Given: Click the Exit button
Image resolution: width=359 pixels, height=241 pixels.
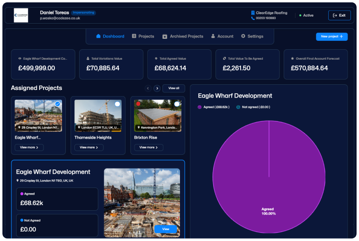Looking at the screenshot, I should (339, 15).
